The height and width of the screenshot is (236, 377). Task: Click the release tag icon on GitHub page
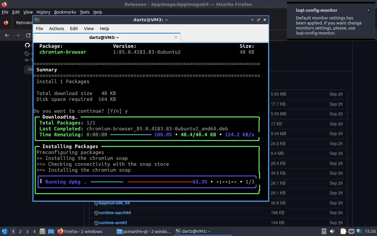(27, 54)
